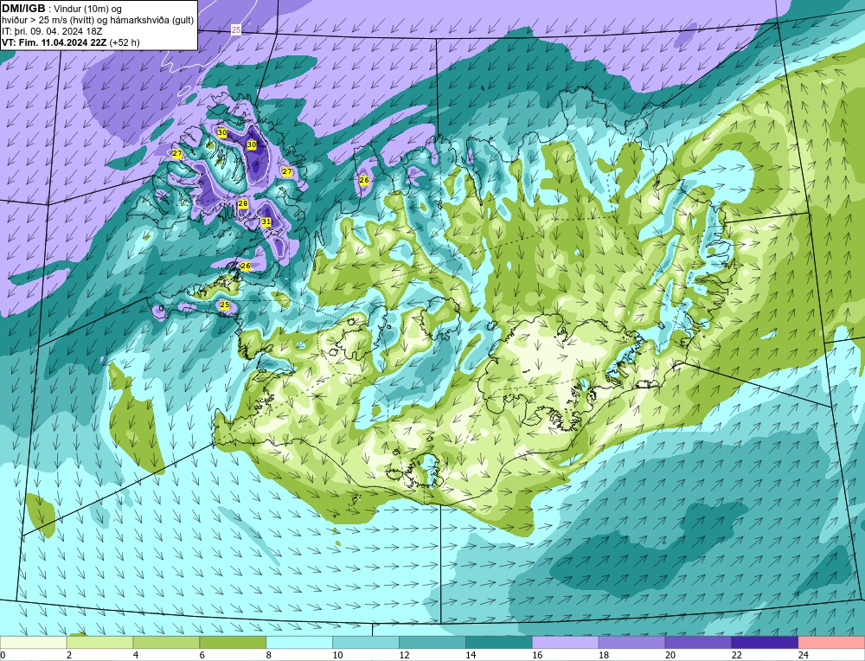The height and width of the screenshot is (661, 865).
Task: Click the pale yellow 0–2 m/s legend swatch
Action: [33, 643]
